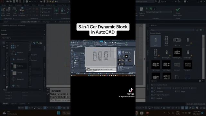Click the @joshualumabi21 TikTok username
This screenshot has height=116, width=206.
click(x=126, y=97)
